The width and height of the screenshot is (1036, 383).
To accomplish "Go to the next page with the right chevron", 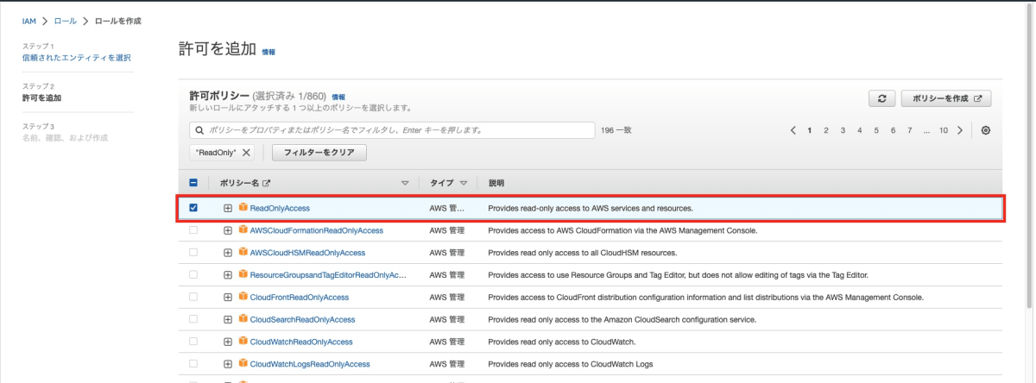I will pos(960,130).
